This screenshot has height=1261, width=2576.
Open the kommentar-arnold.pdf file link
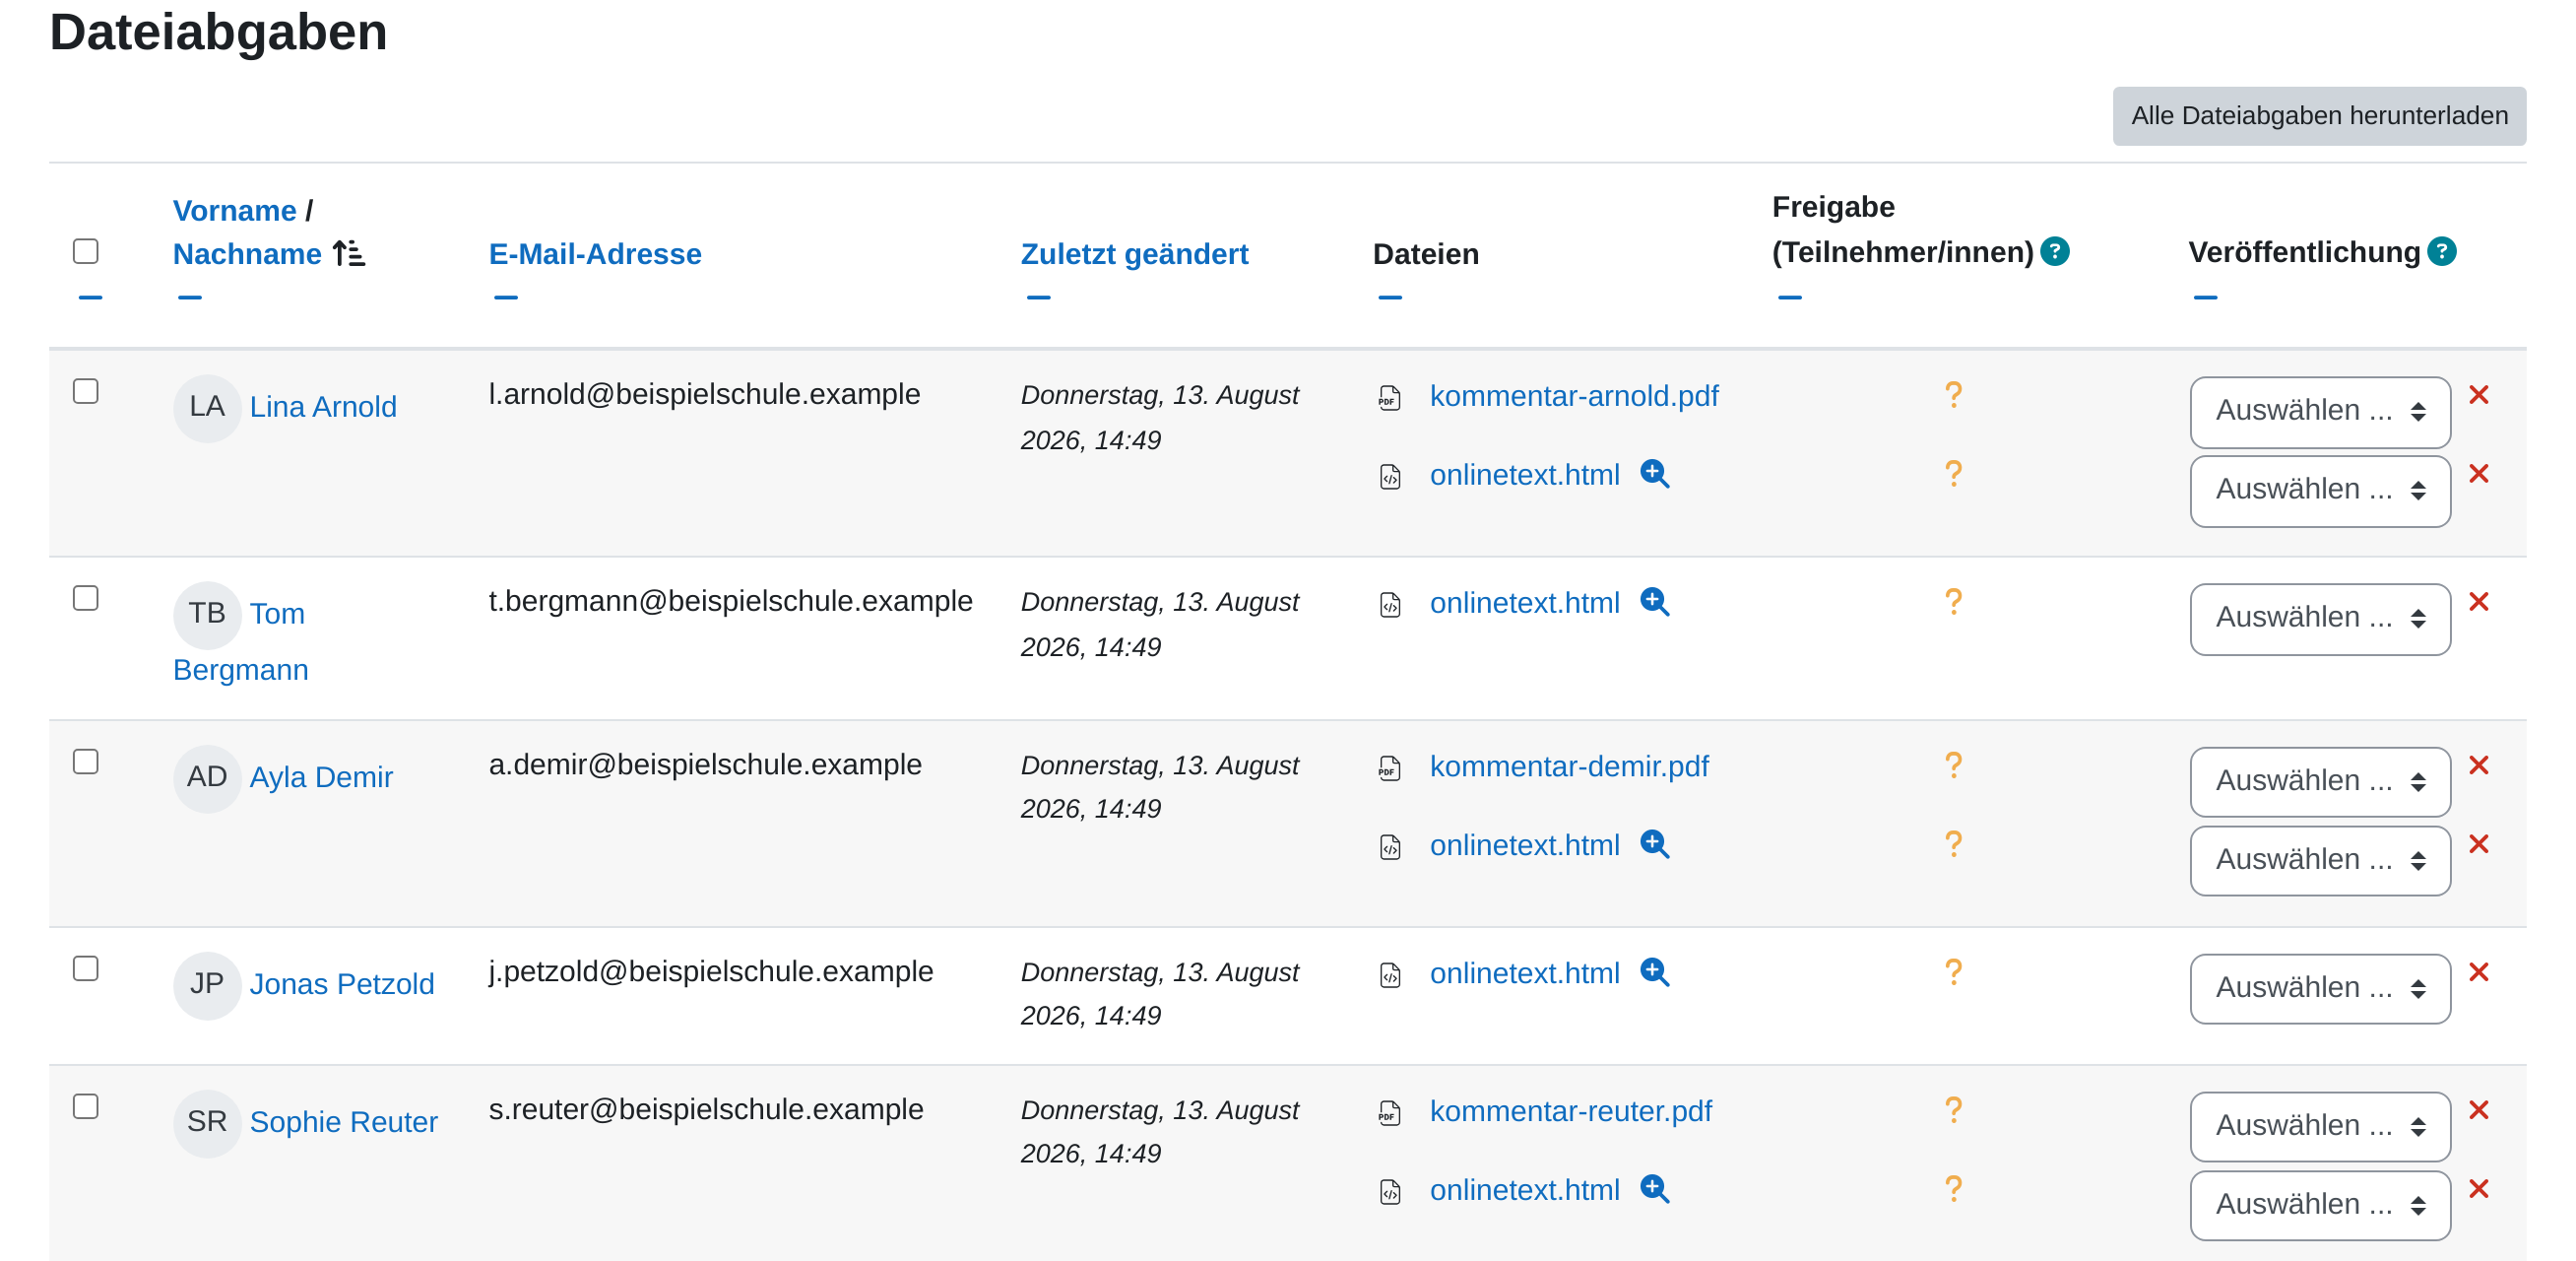pyautogui.click(x=1574, y=395)
